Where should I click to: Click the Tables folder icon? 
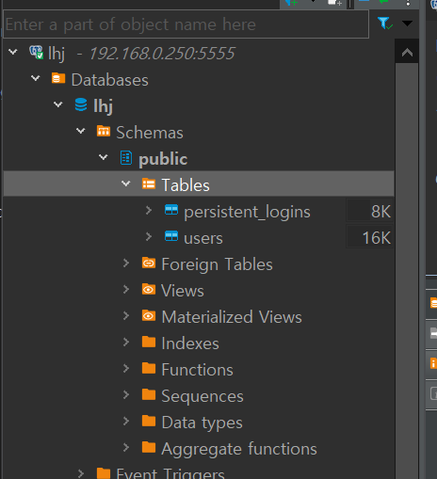[149, 184]
